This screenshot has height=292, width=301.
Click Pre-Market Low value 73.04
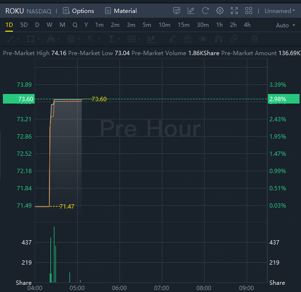pos(122,53)
